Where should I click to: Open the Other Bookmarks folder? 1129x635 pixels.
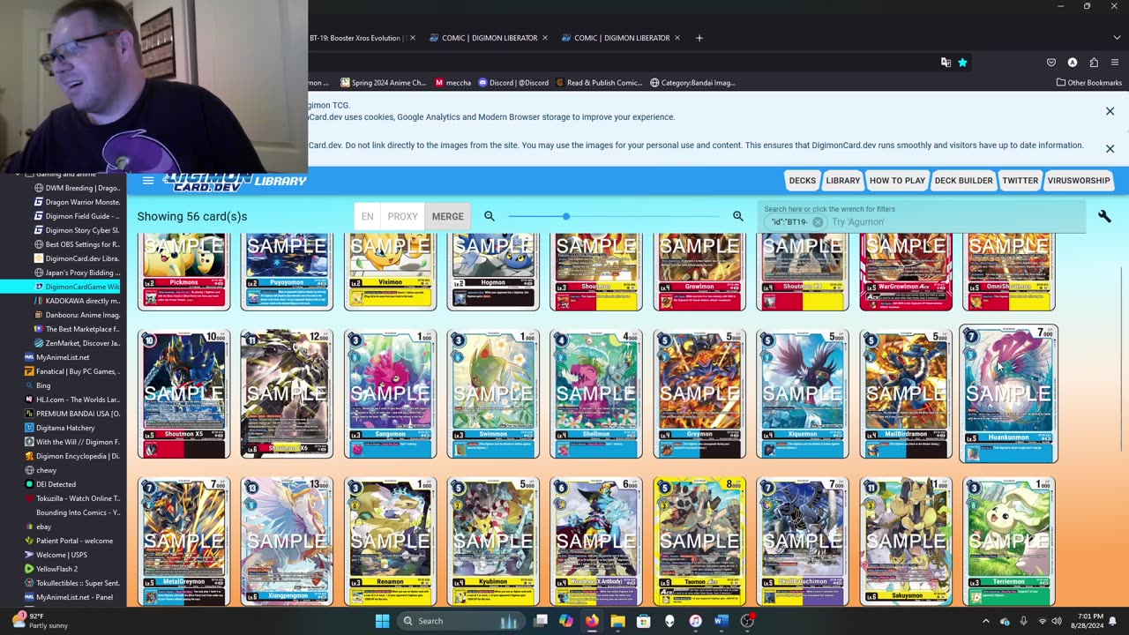click(1089, 83)
